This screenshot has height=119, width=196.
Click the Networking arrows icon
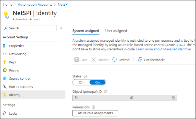[5, 54]
